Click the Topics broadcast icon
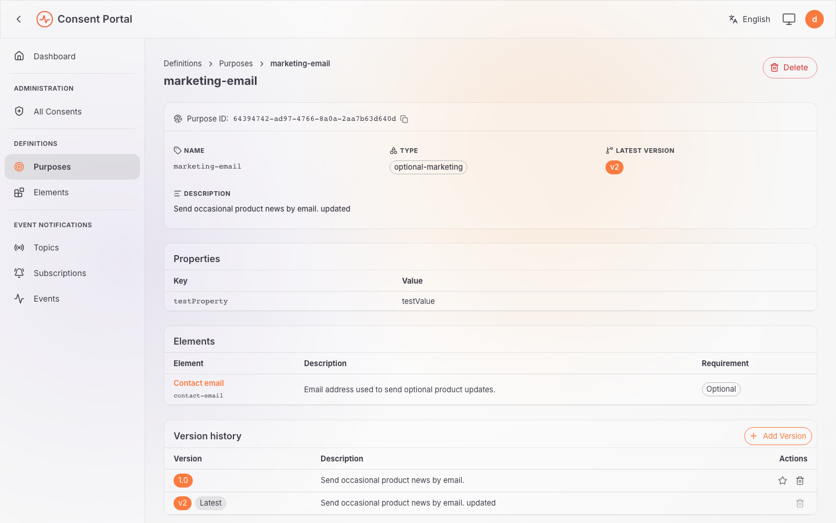 pos(19,248)
